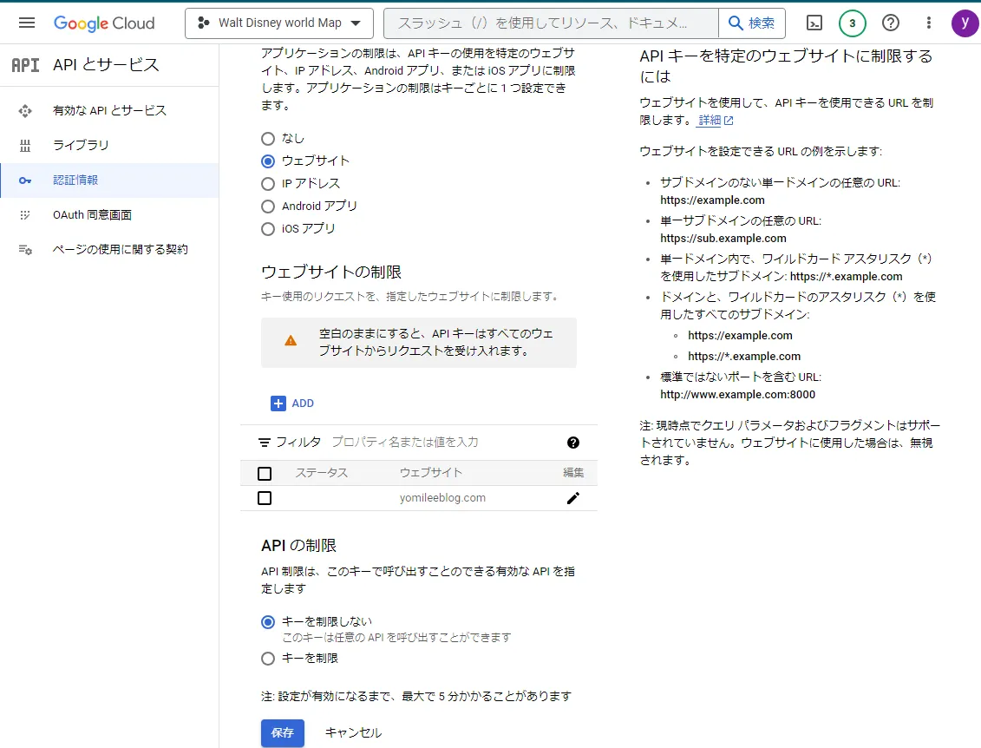Expand the Walt Disney world Map project selector
981x748 pixels.
click(x=279, y=23)
